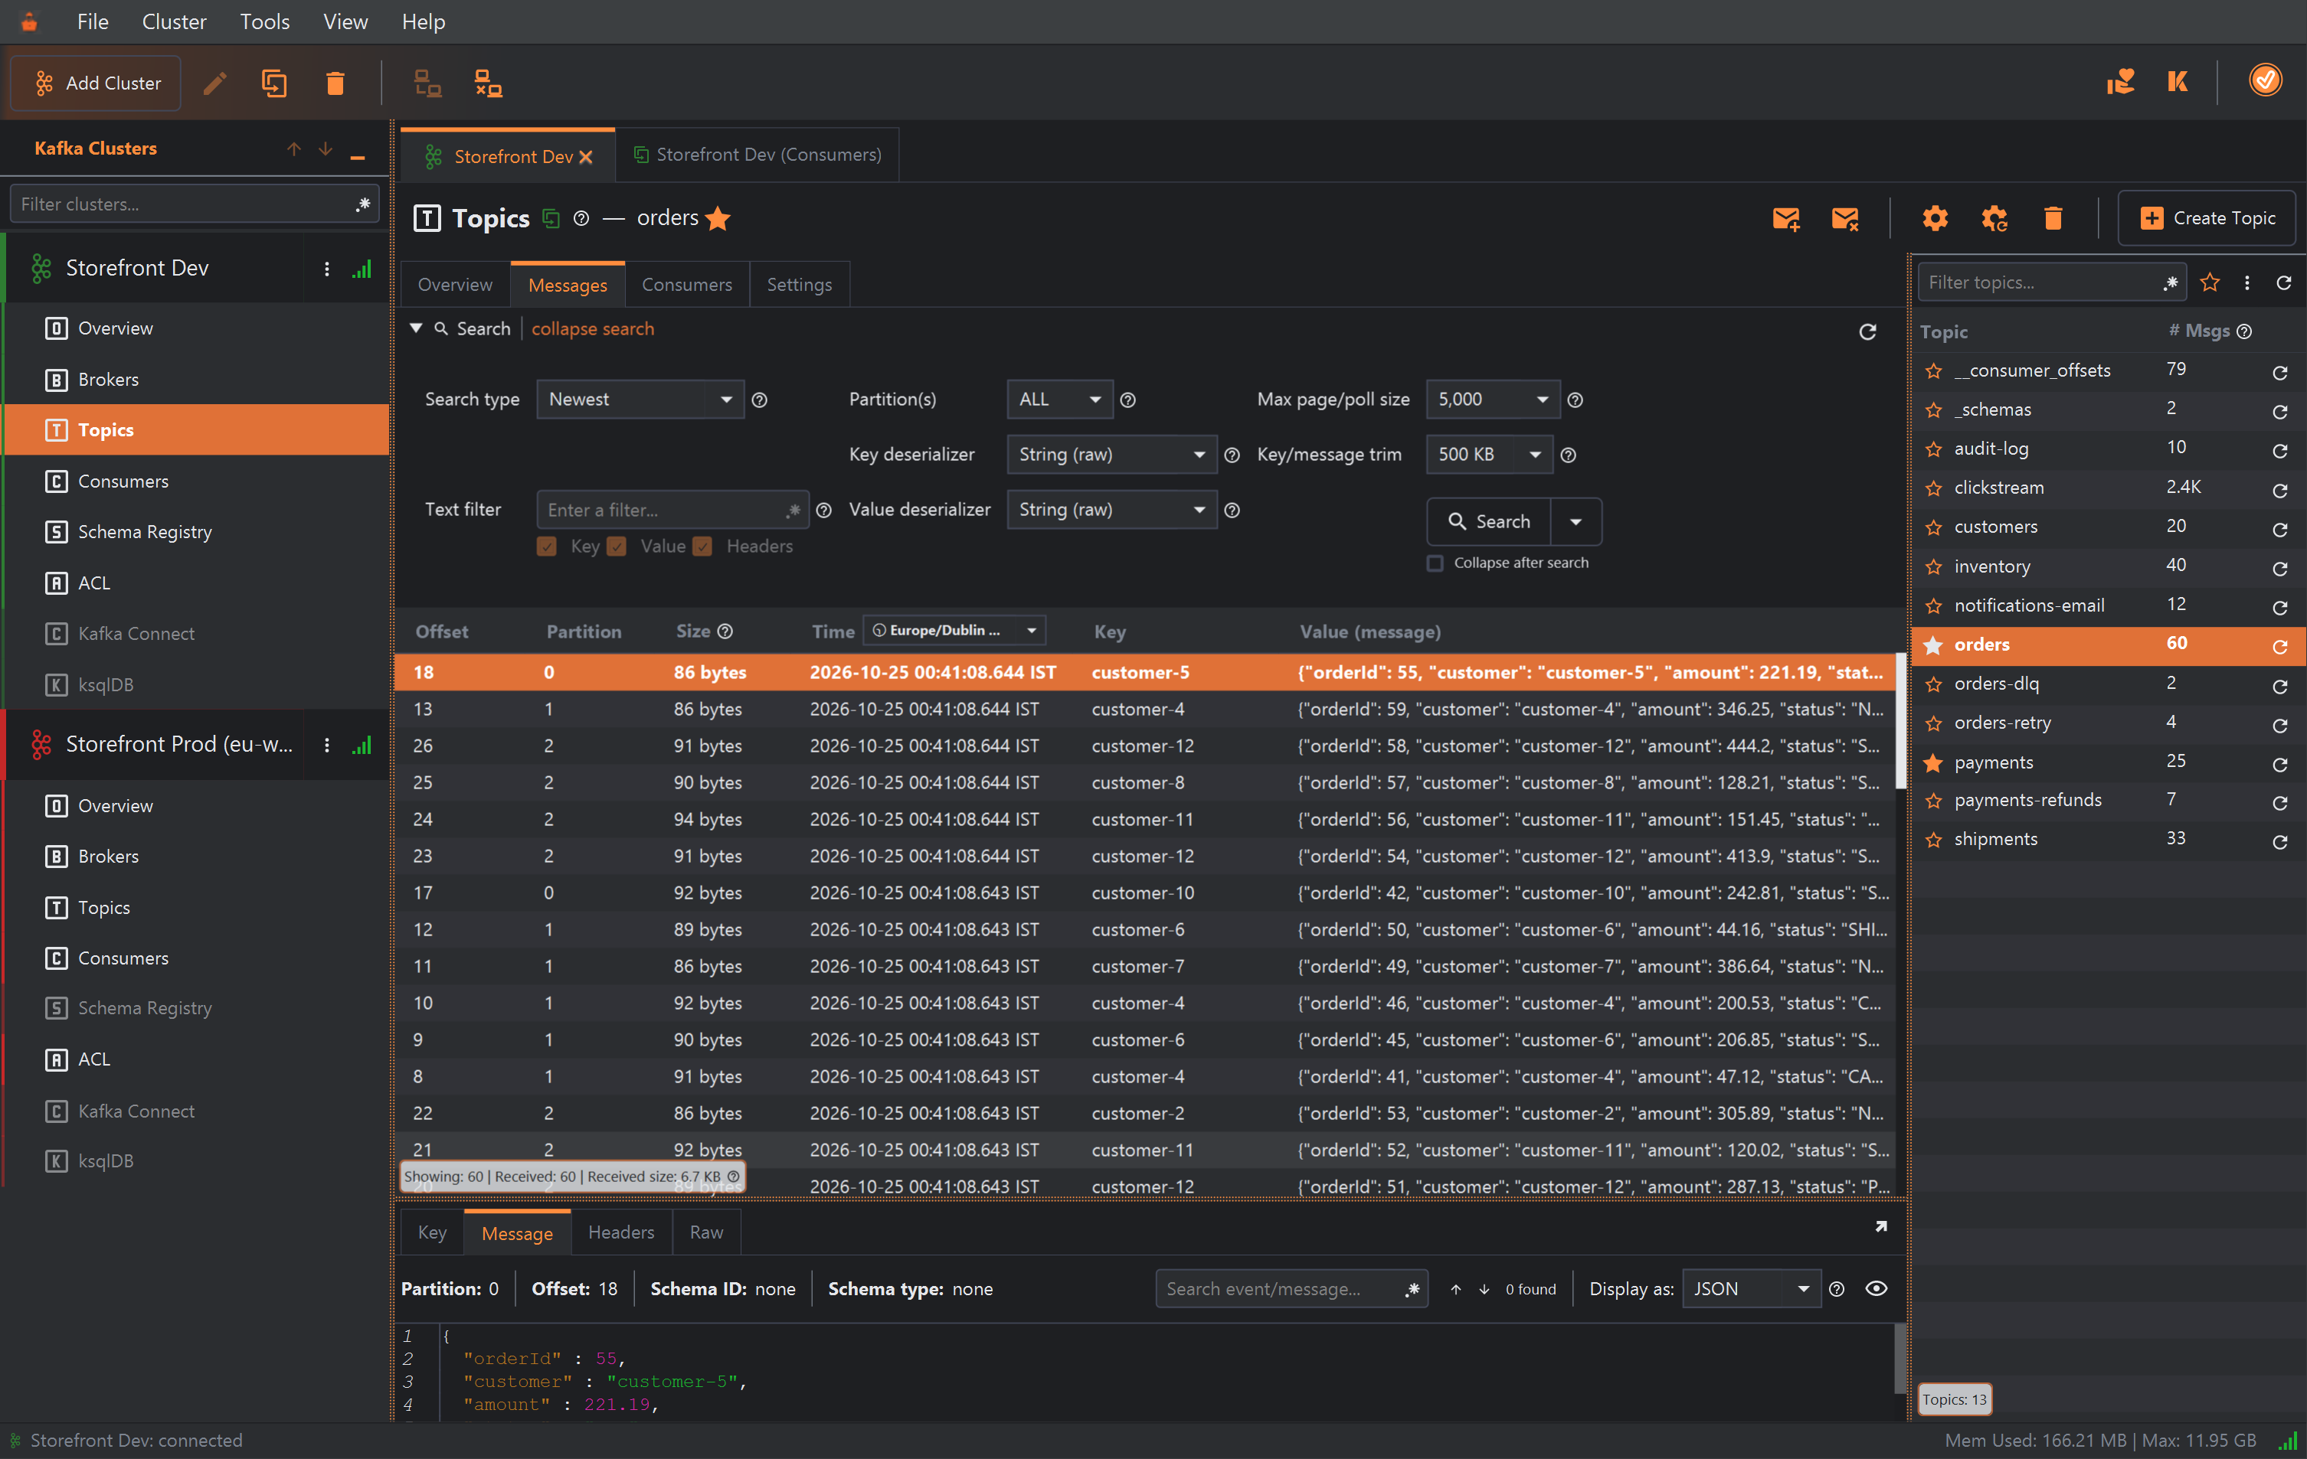Viewport: 2307px width, 1459px height.
Task: Unfavorite the payments topic star
Action: (1933, 763)
